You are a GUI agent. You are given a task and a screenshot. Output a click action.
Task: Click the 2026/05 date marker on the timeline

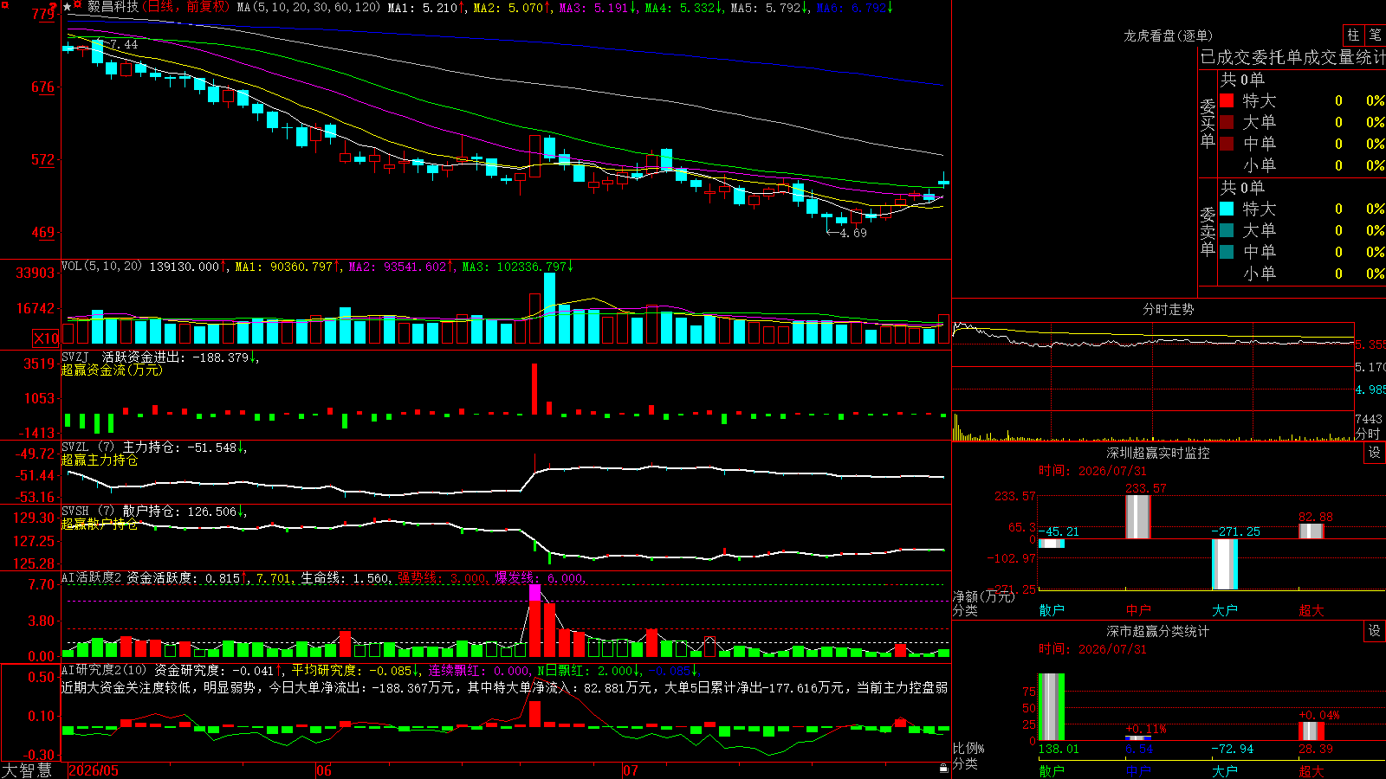tap(94, 770)
